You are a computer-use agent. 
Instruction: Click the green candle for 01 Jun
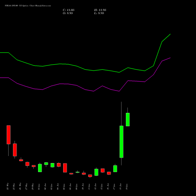[x=40, y=168]
